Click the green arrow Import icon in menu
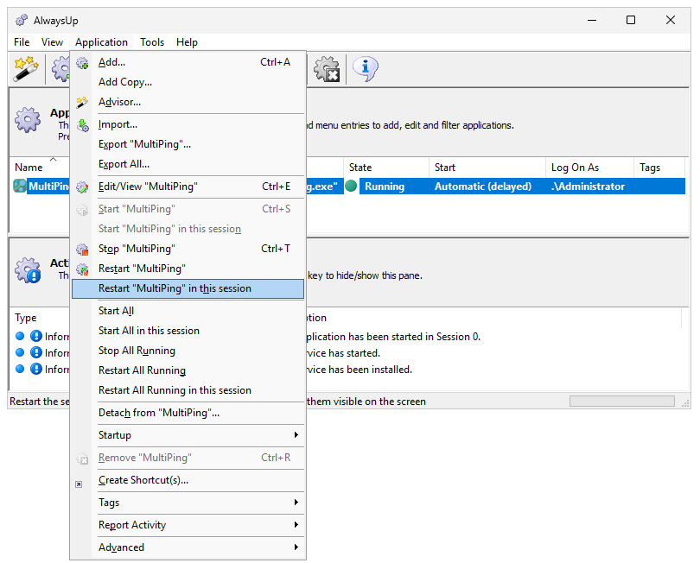The width and height of the screenshot is (700, 563). [x=82, y=125]
